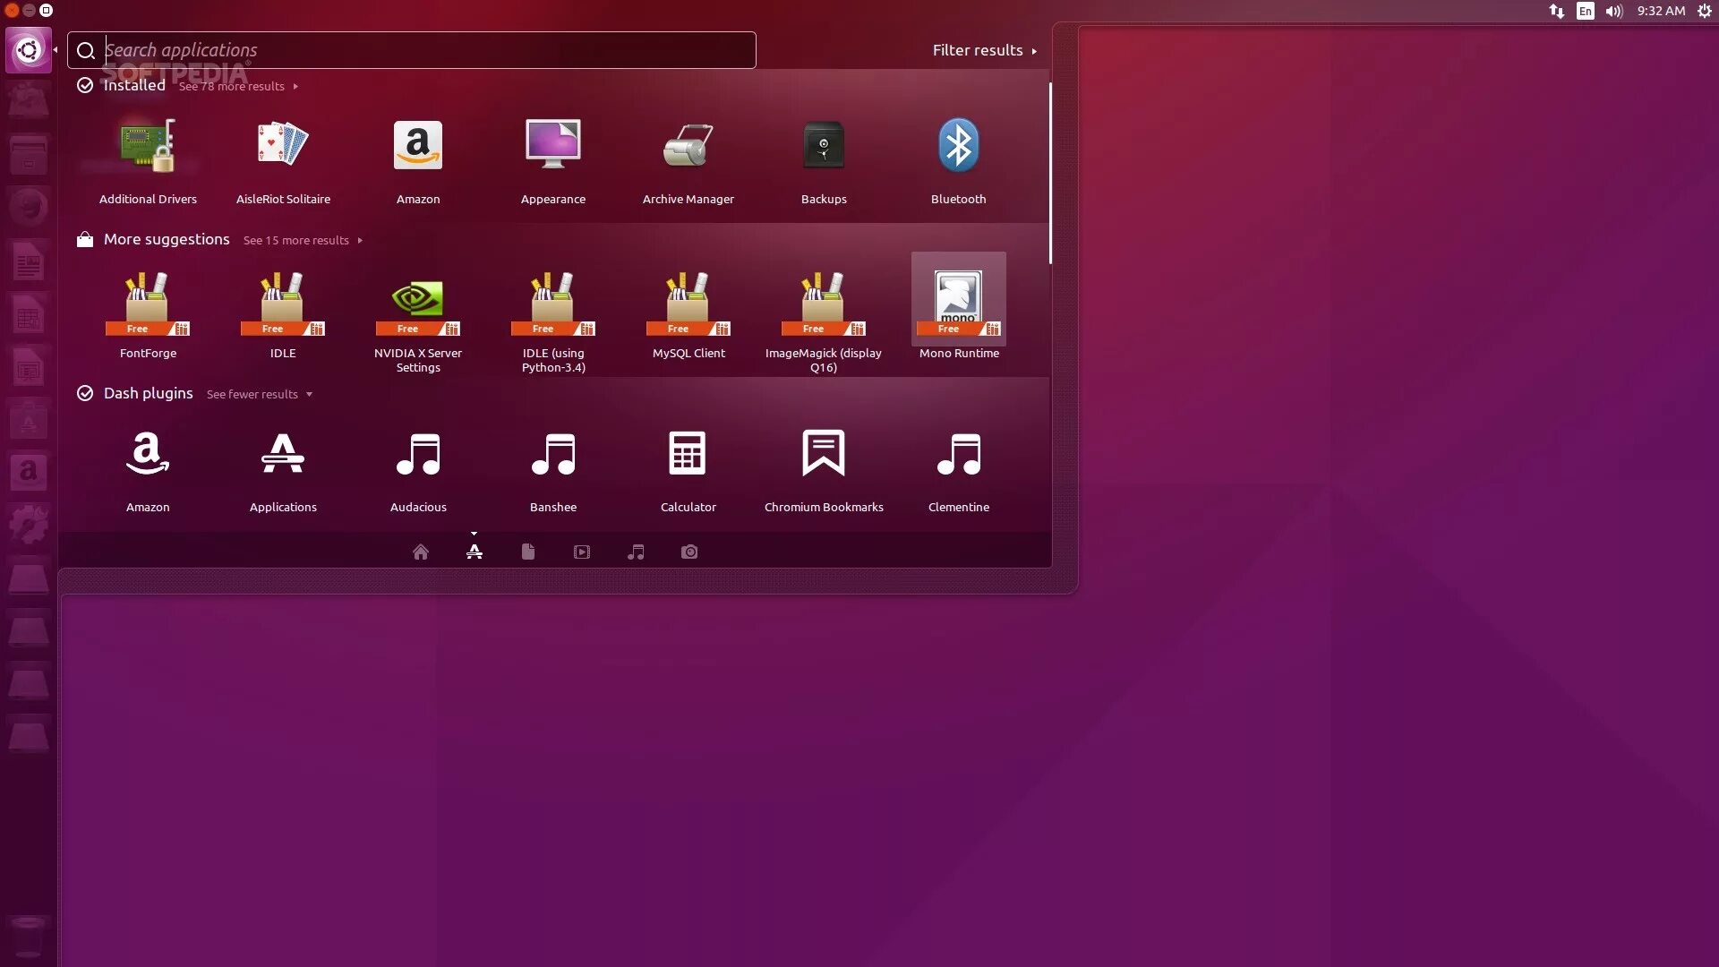
Task: Open Archive Manager application
Action: click(x=688, y=147)
